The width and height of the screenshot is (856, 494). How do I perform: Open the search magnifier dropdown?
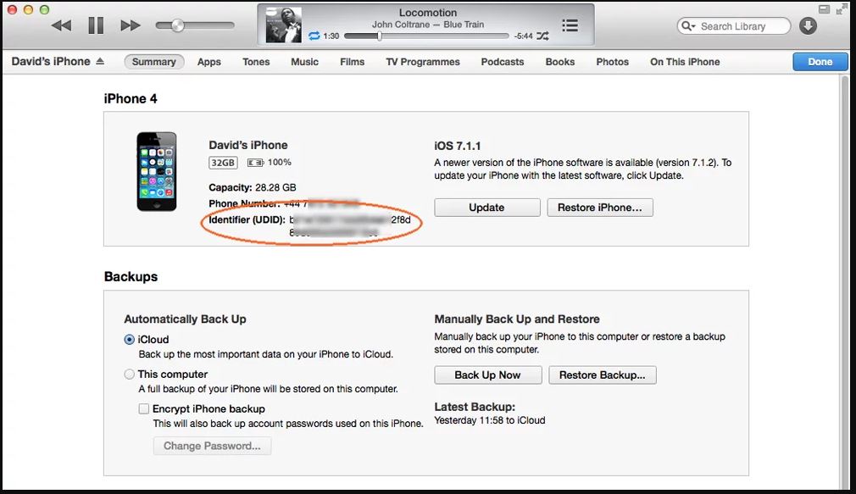click(x=688, y=26)
